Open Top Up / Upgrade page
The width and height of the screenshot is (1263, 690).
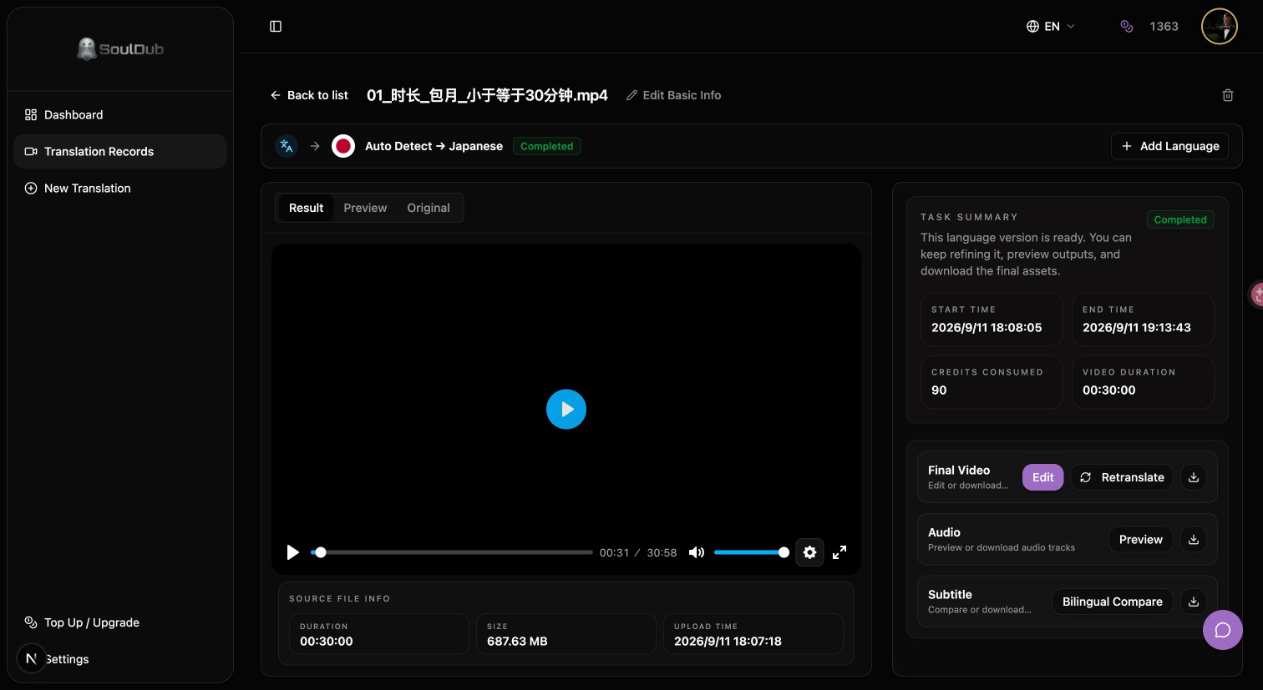point(120,622)
